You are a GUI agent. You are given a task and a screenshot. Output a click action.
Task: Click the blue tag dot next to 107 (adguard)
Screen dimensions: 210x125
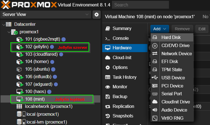click(x=56, y=84)
